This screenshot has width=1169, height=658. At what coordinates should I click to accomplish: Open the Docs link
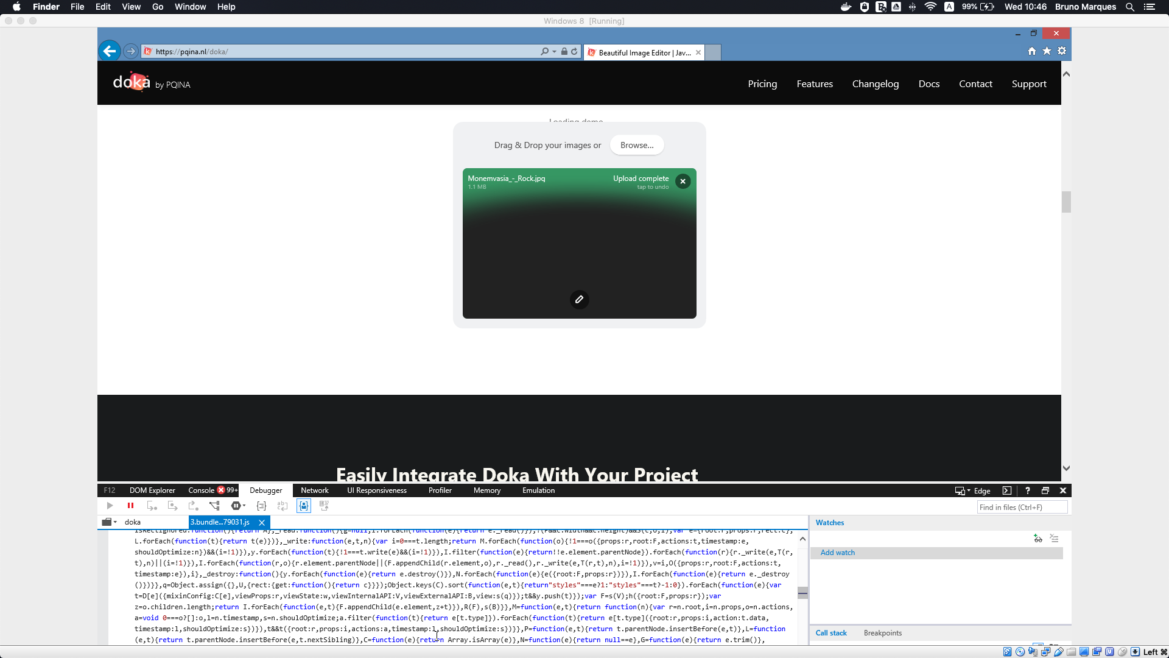click(929, 84)
